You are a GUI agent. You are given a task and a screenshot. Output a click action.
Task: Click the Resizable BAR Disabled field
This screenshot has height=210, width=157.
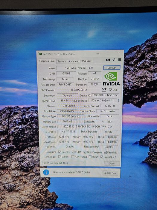click(x=109, y=147)
